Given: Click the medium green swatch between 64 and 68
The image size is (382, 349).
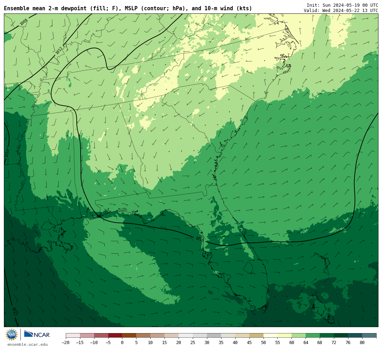Looking at the screenshot, I should pos(313,335).
